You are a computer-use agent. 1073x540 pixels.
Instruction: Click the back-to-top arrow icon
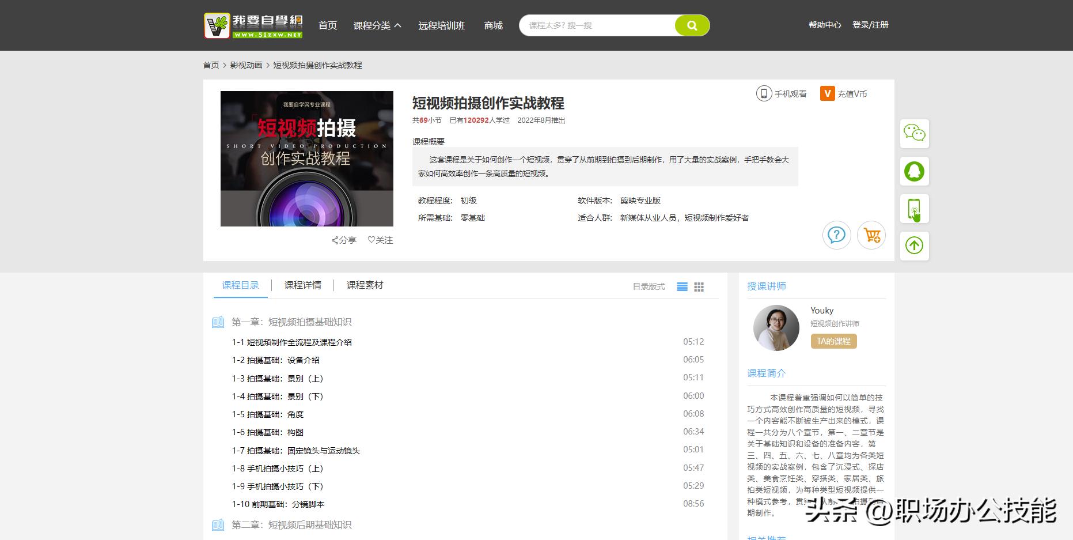click(x=914, y=245)
